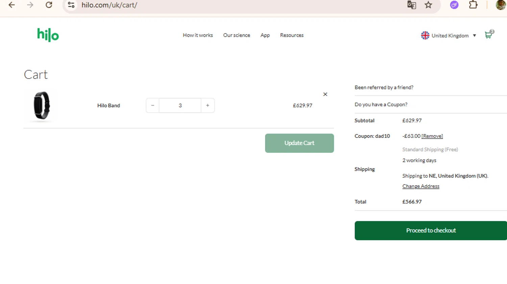Reload the page with refresh icon

(49, 5)
